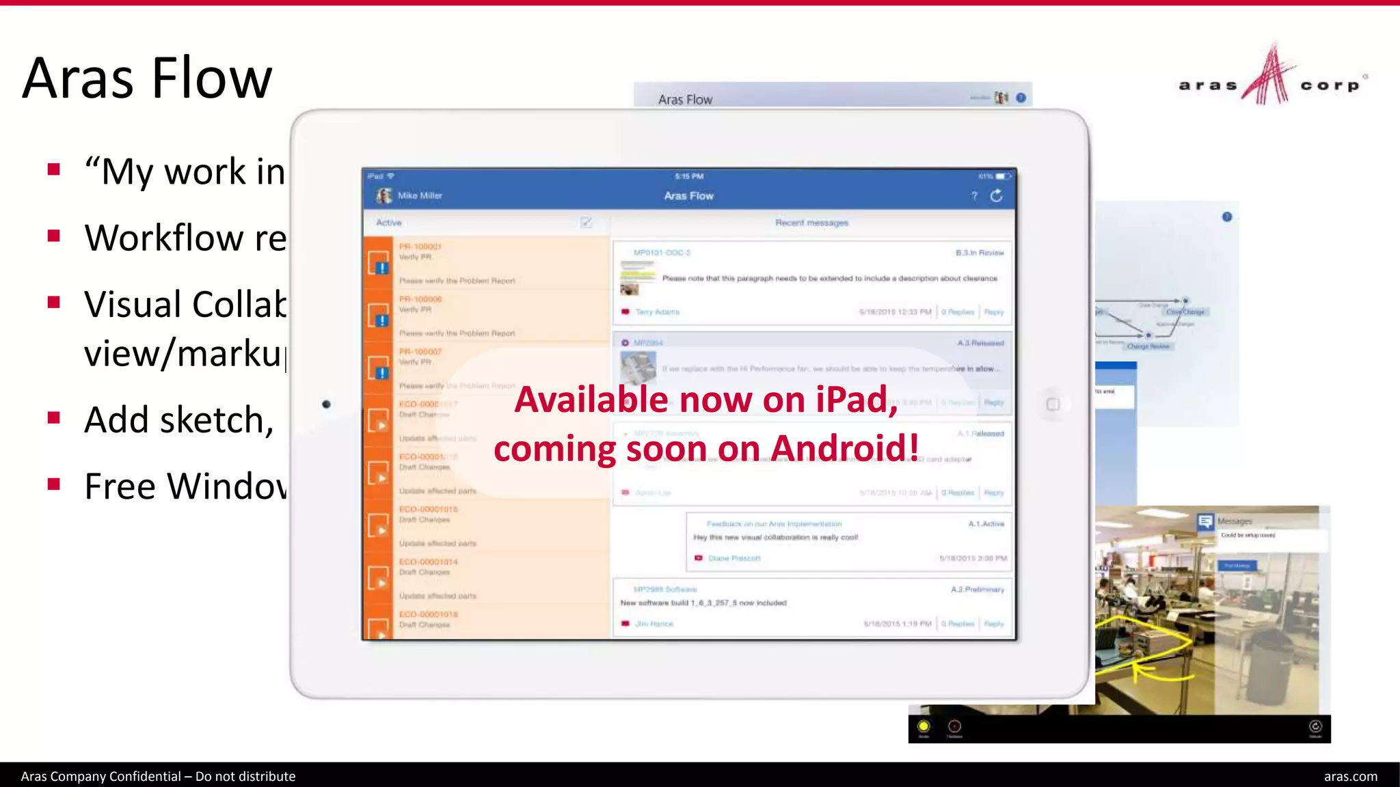Screen dimensions: 1400x787
Task: Tap the iPad home button
Action: pos(1053,404)
